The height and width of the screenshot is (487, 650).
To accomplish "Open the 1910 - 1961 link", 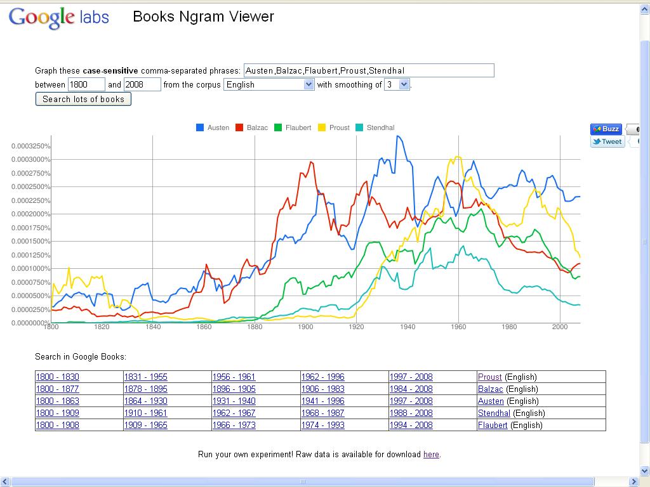I will click(x=146, y=413).
